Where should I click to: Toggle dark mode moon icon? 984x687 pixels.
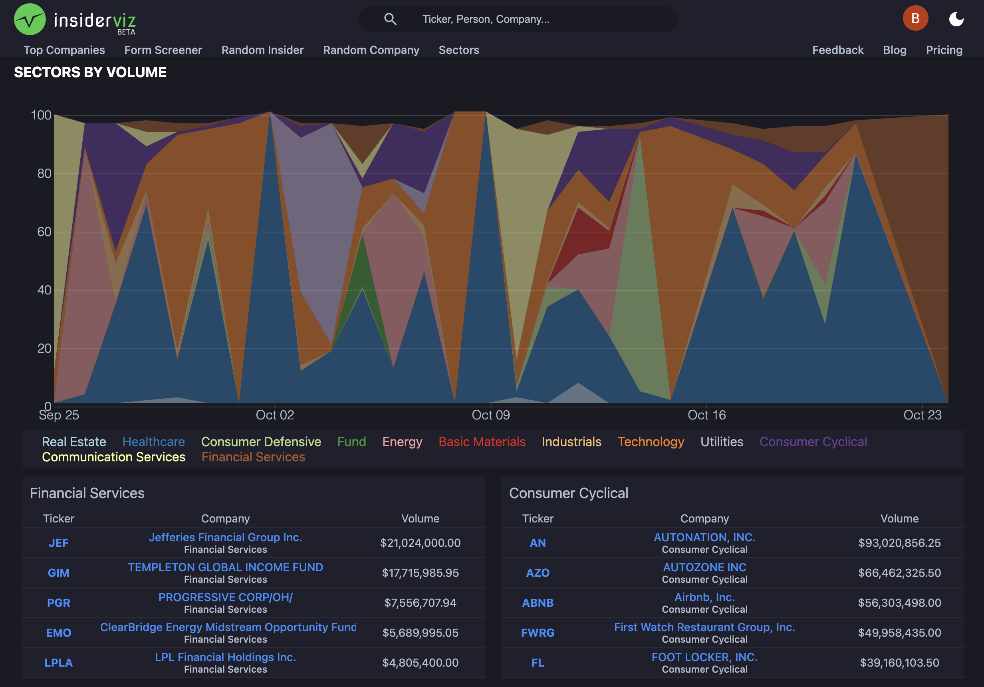956,19
